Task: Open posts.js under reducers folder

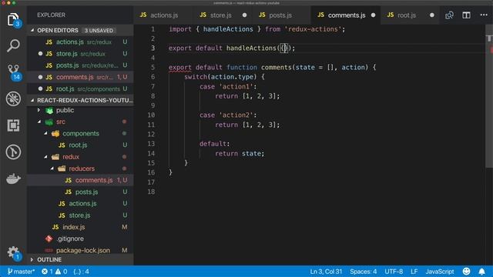Action: 80,192
